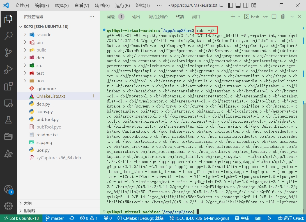Toggle the bottom panel visibility
306x222 pixels.
[x=238, y=5]
